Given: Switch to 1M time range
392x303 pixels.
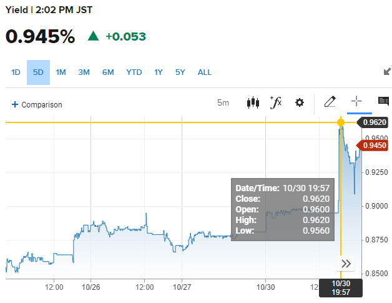Looking at the screenshot, I should [61, 72].
